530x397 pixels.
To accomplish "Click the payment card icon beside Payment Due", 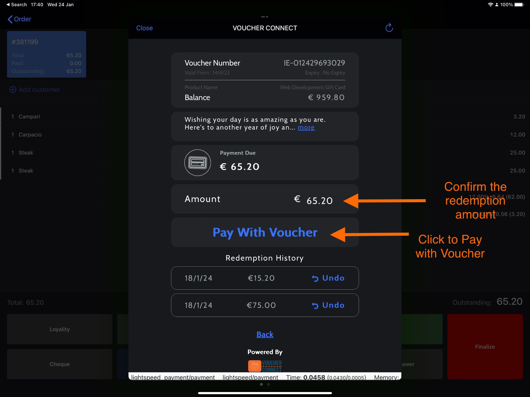I will tap(197, 163).
